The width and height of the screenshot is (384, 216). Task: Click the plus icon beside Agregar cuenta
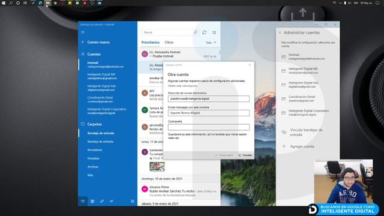point(284,146)
